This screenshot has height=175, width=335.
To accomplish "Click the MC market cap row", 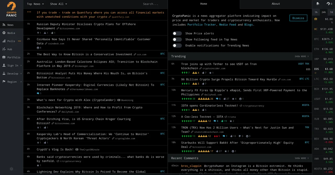I will pyautogui.click(x=323, y=31).
